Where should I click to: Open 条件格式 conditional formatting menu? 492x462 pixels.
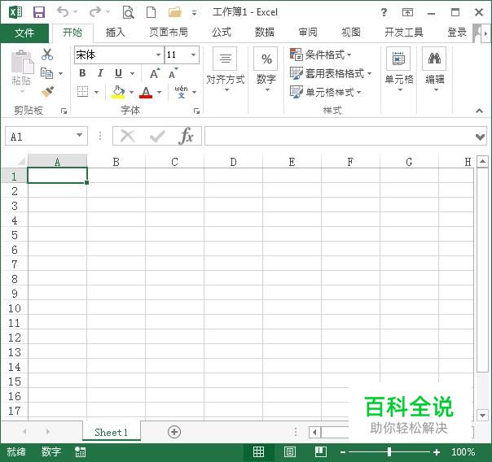click(x=320, y=54)
